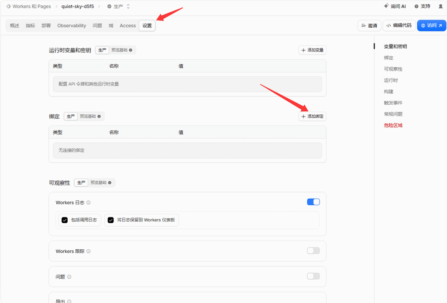The width and height of the screenshot is (447, 303).
Task: Click info icon beside 预览基础 in 可观察性 section
Action: coord(110,182)
